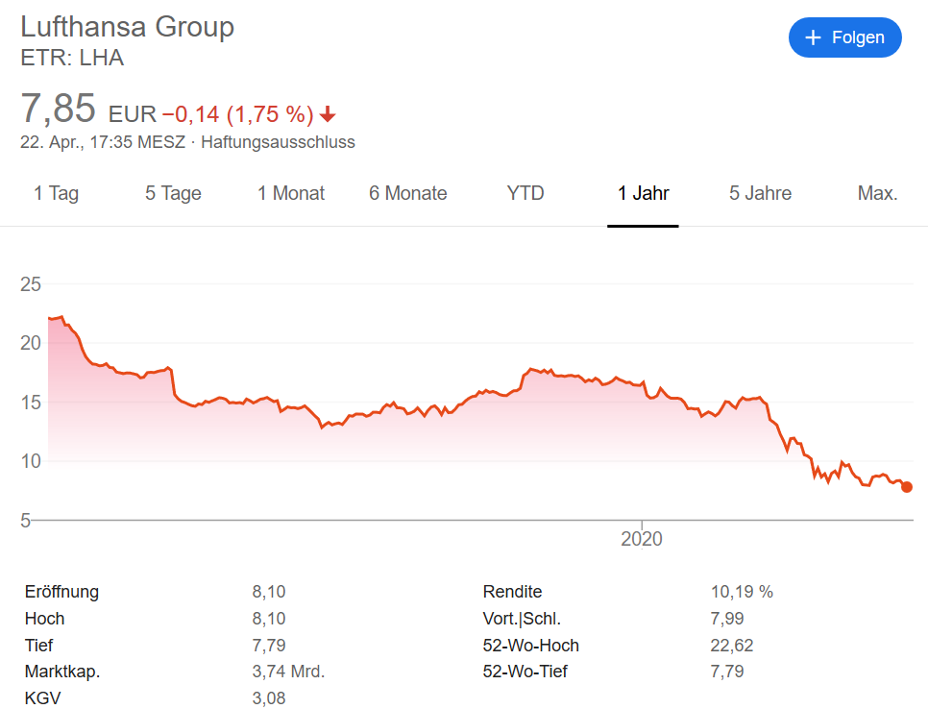Screen dimensions: 928x709
Task: Click the 52-Wo-Hoch value 22,62
Action: tap(731, 645)
